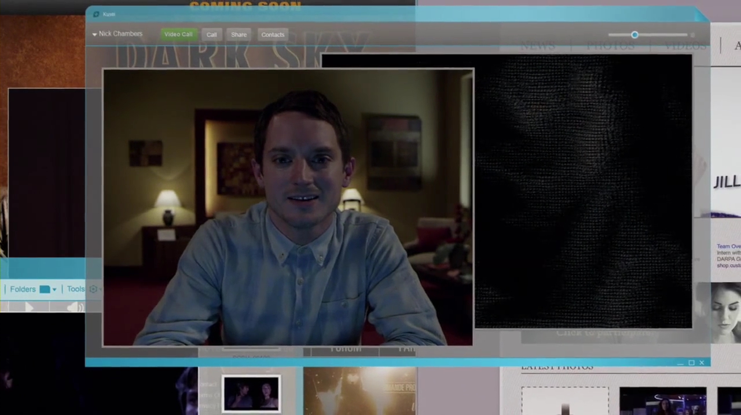Click the Kuyei app logo in the title bar
The width and height of the screenshot is (741, 415).
(x=96, y=14)
